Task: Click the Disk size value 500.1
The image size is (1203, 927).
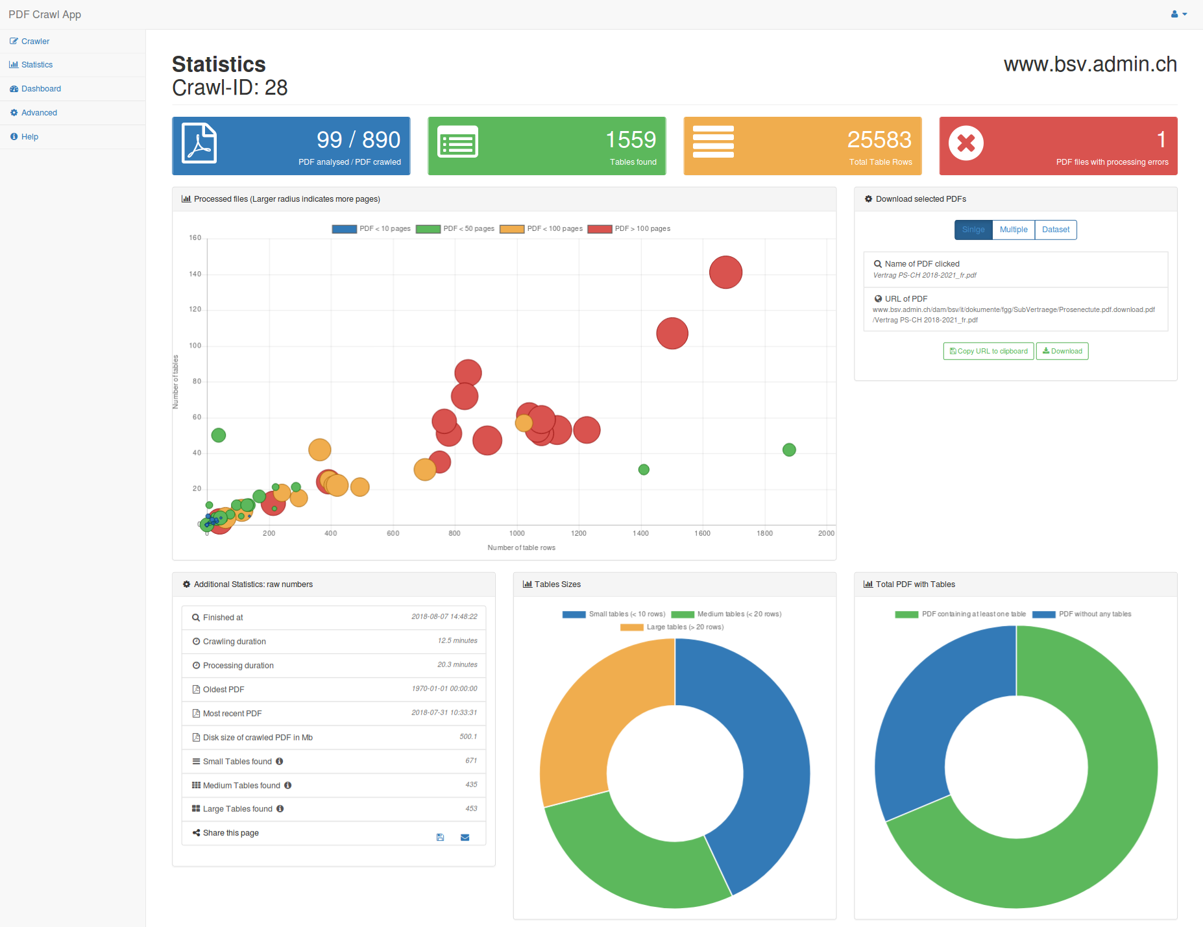Action: (468, 737)
